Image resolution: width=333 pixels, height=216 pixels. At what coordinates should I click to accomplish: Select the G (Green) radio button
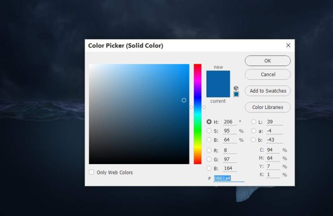pyautogui.click(x=209, y=160)
